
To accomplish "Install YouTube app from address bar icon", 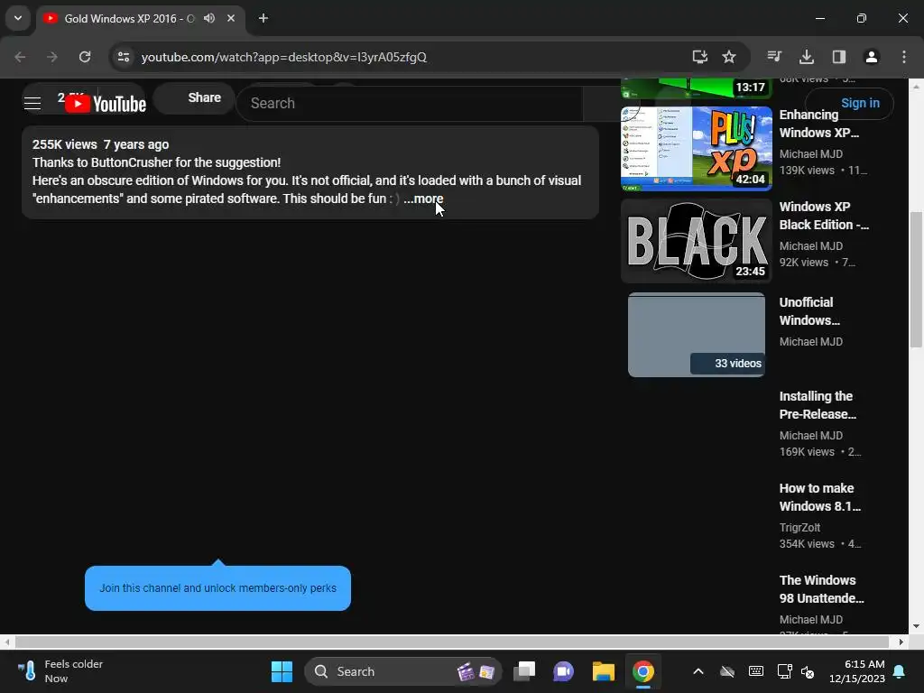I will (x=699, y=57).
